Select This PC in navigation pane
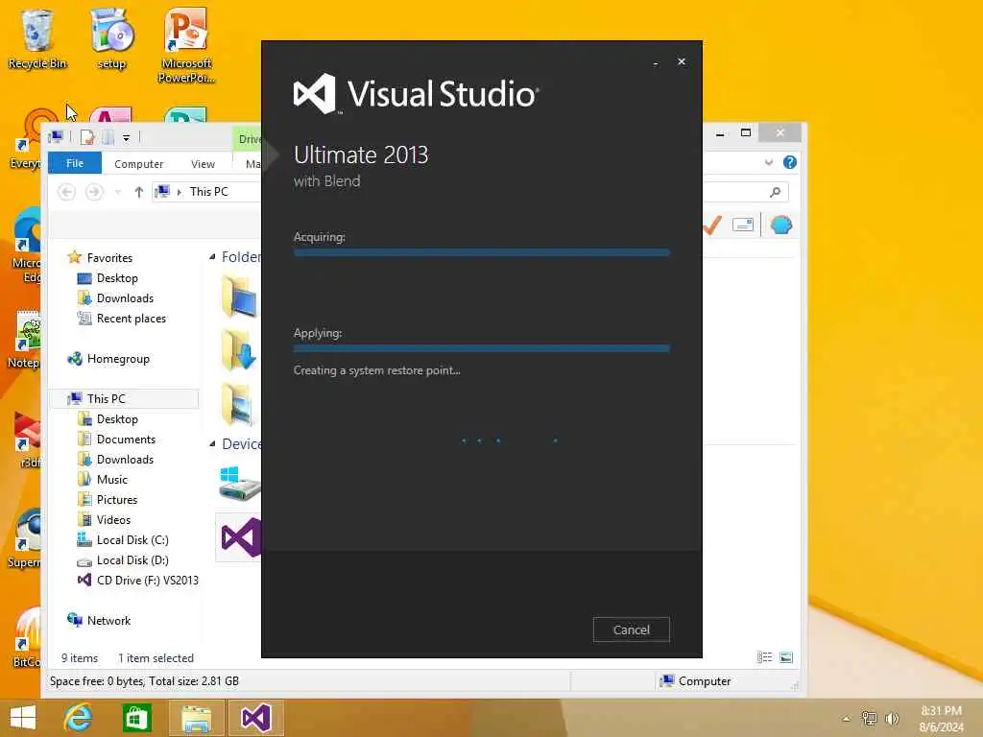Viewport: 983px width, 737px height. tap(126, 398)
